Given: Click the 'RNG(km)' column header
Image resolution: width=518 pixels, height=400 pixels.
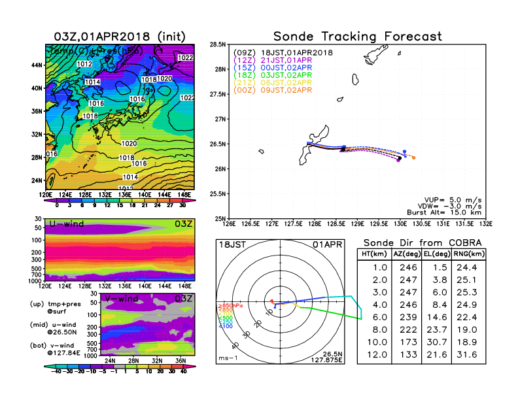Looking at the screenshot, I should [x=469, y=254].
